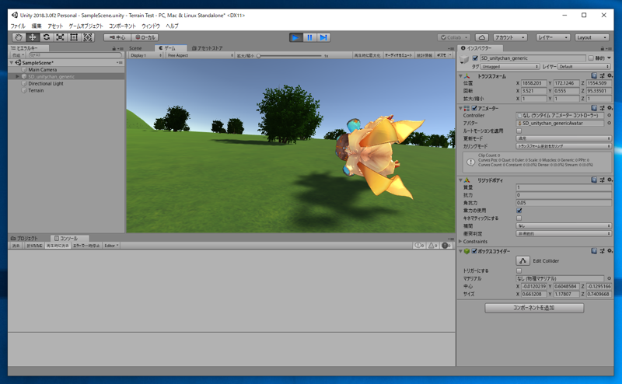Open the File menu
The width and height of the screenshot is (622, 384).
(18, 26)
